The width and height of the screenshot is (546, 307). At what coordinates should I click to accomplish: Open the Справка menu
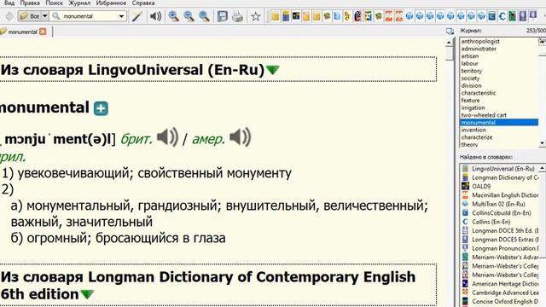pos(143,3)
